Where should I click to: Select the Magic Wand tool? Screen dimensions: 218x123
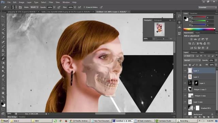(x=3, y=29)
